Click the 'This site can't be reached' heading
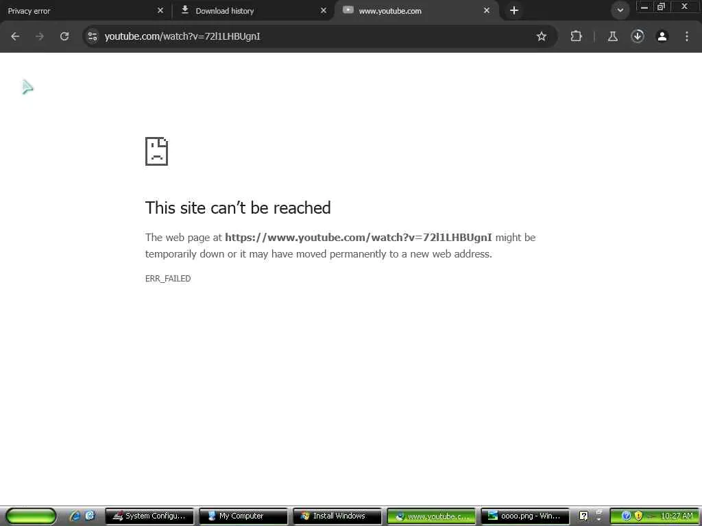Image resolution: width=702 pixels, height=526 pixels. [x=238, y=208]
